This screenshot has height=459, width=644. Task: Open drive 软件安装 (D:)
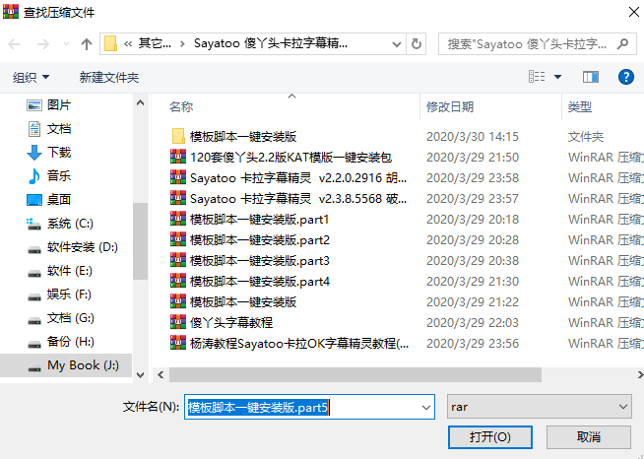[x=83, y=247]
